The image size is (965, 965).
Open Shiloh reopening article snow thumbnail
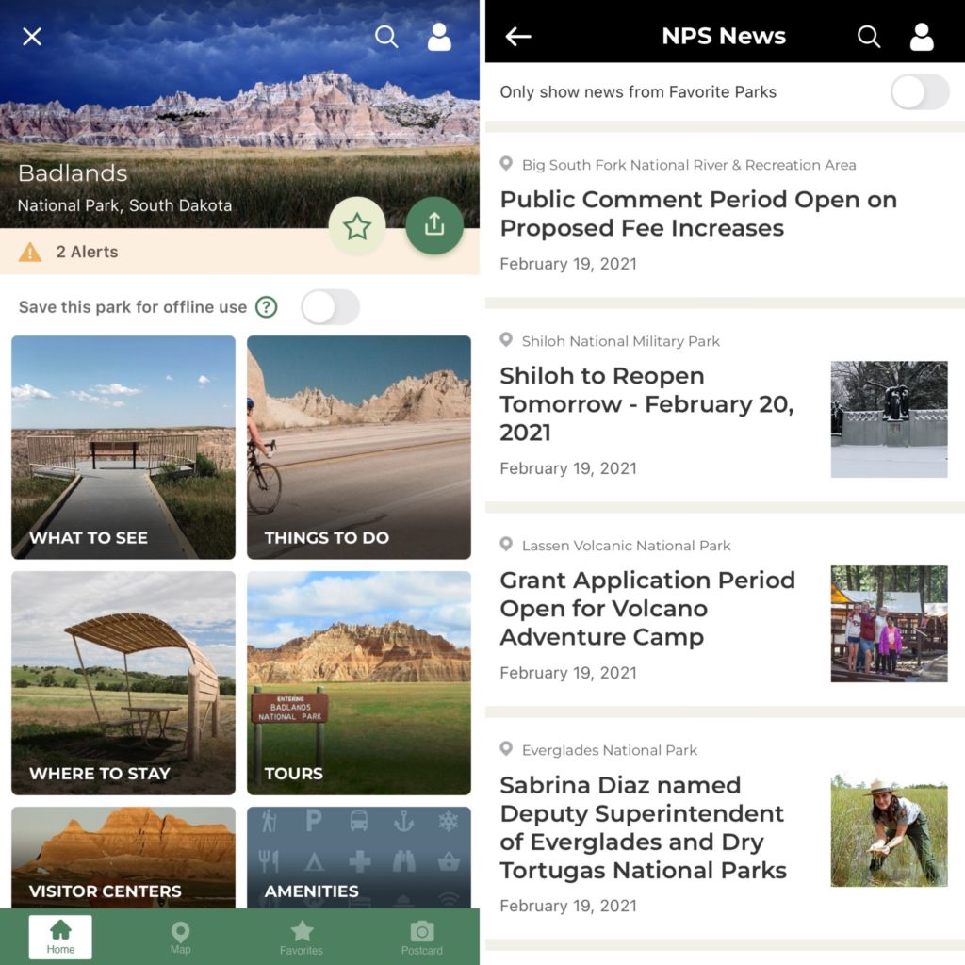click(889, 419)
